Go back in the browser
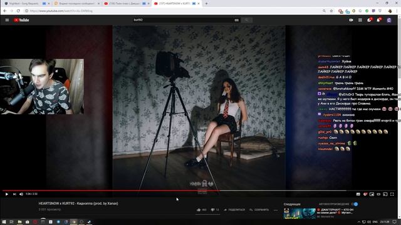Viewport: 401px width, 225px height. [5, 11]
